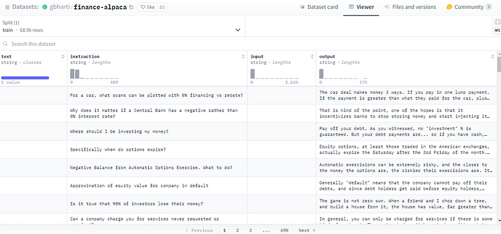The width and height of the screenshot is (501, 234).
Task: Open output cell 'The game is not zero sum'
Action: coord(406,204)
